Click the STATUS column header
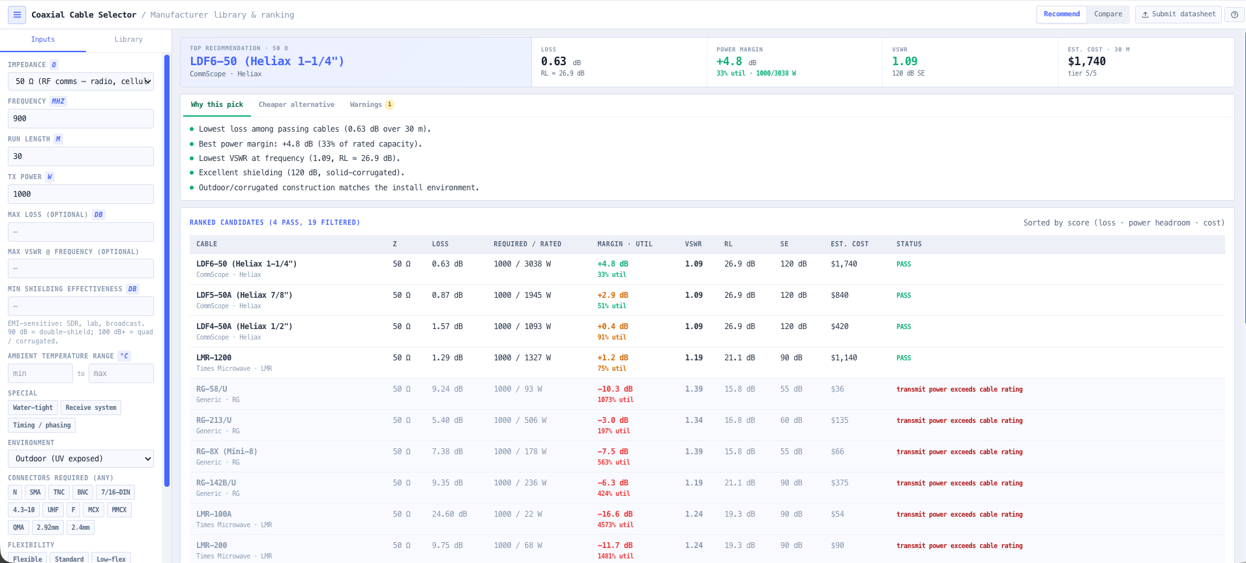This screenshot has height=563, width=1246. point(909,244)
